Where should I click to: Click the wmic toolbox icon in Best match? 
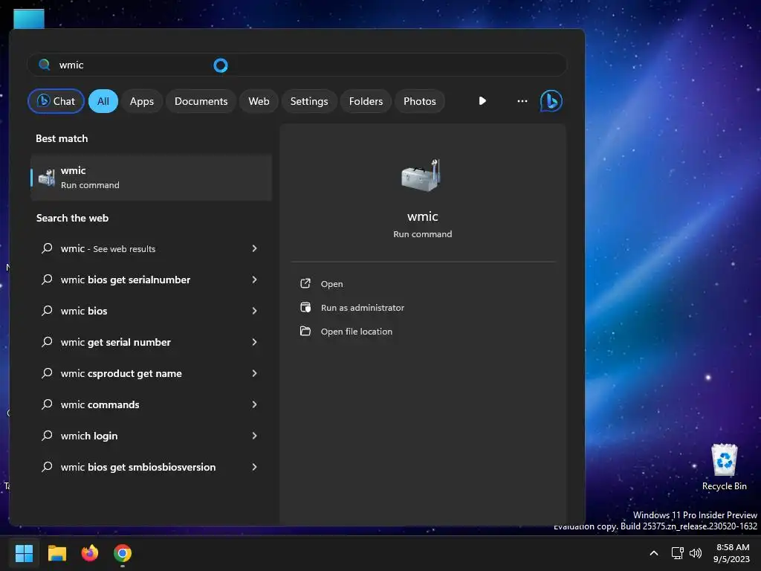tap(47, 178)
